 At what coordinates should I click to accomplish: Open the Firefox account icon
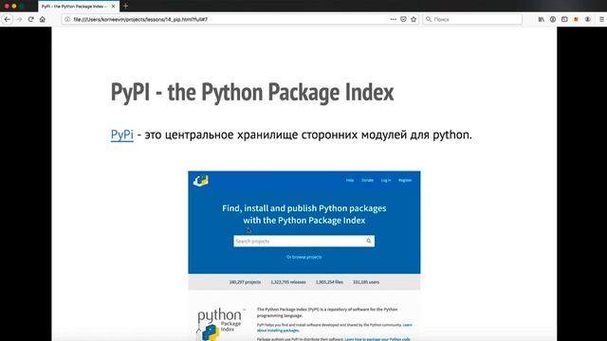(x=588, y=19)
